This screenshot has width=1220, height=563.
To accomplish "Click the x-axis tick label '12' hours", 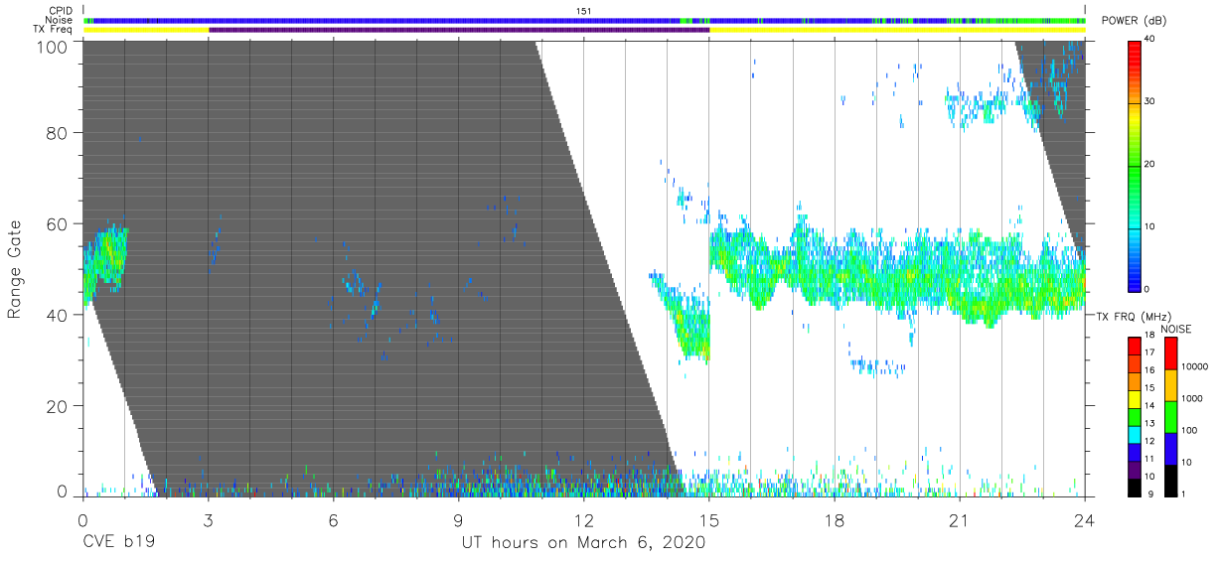I will [584, 519].
